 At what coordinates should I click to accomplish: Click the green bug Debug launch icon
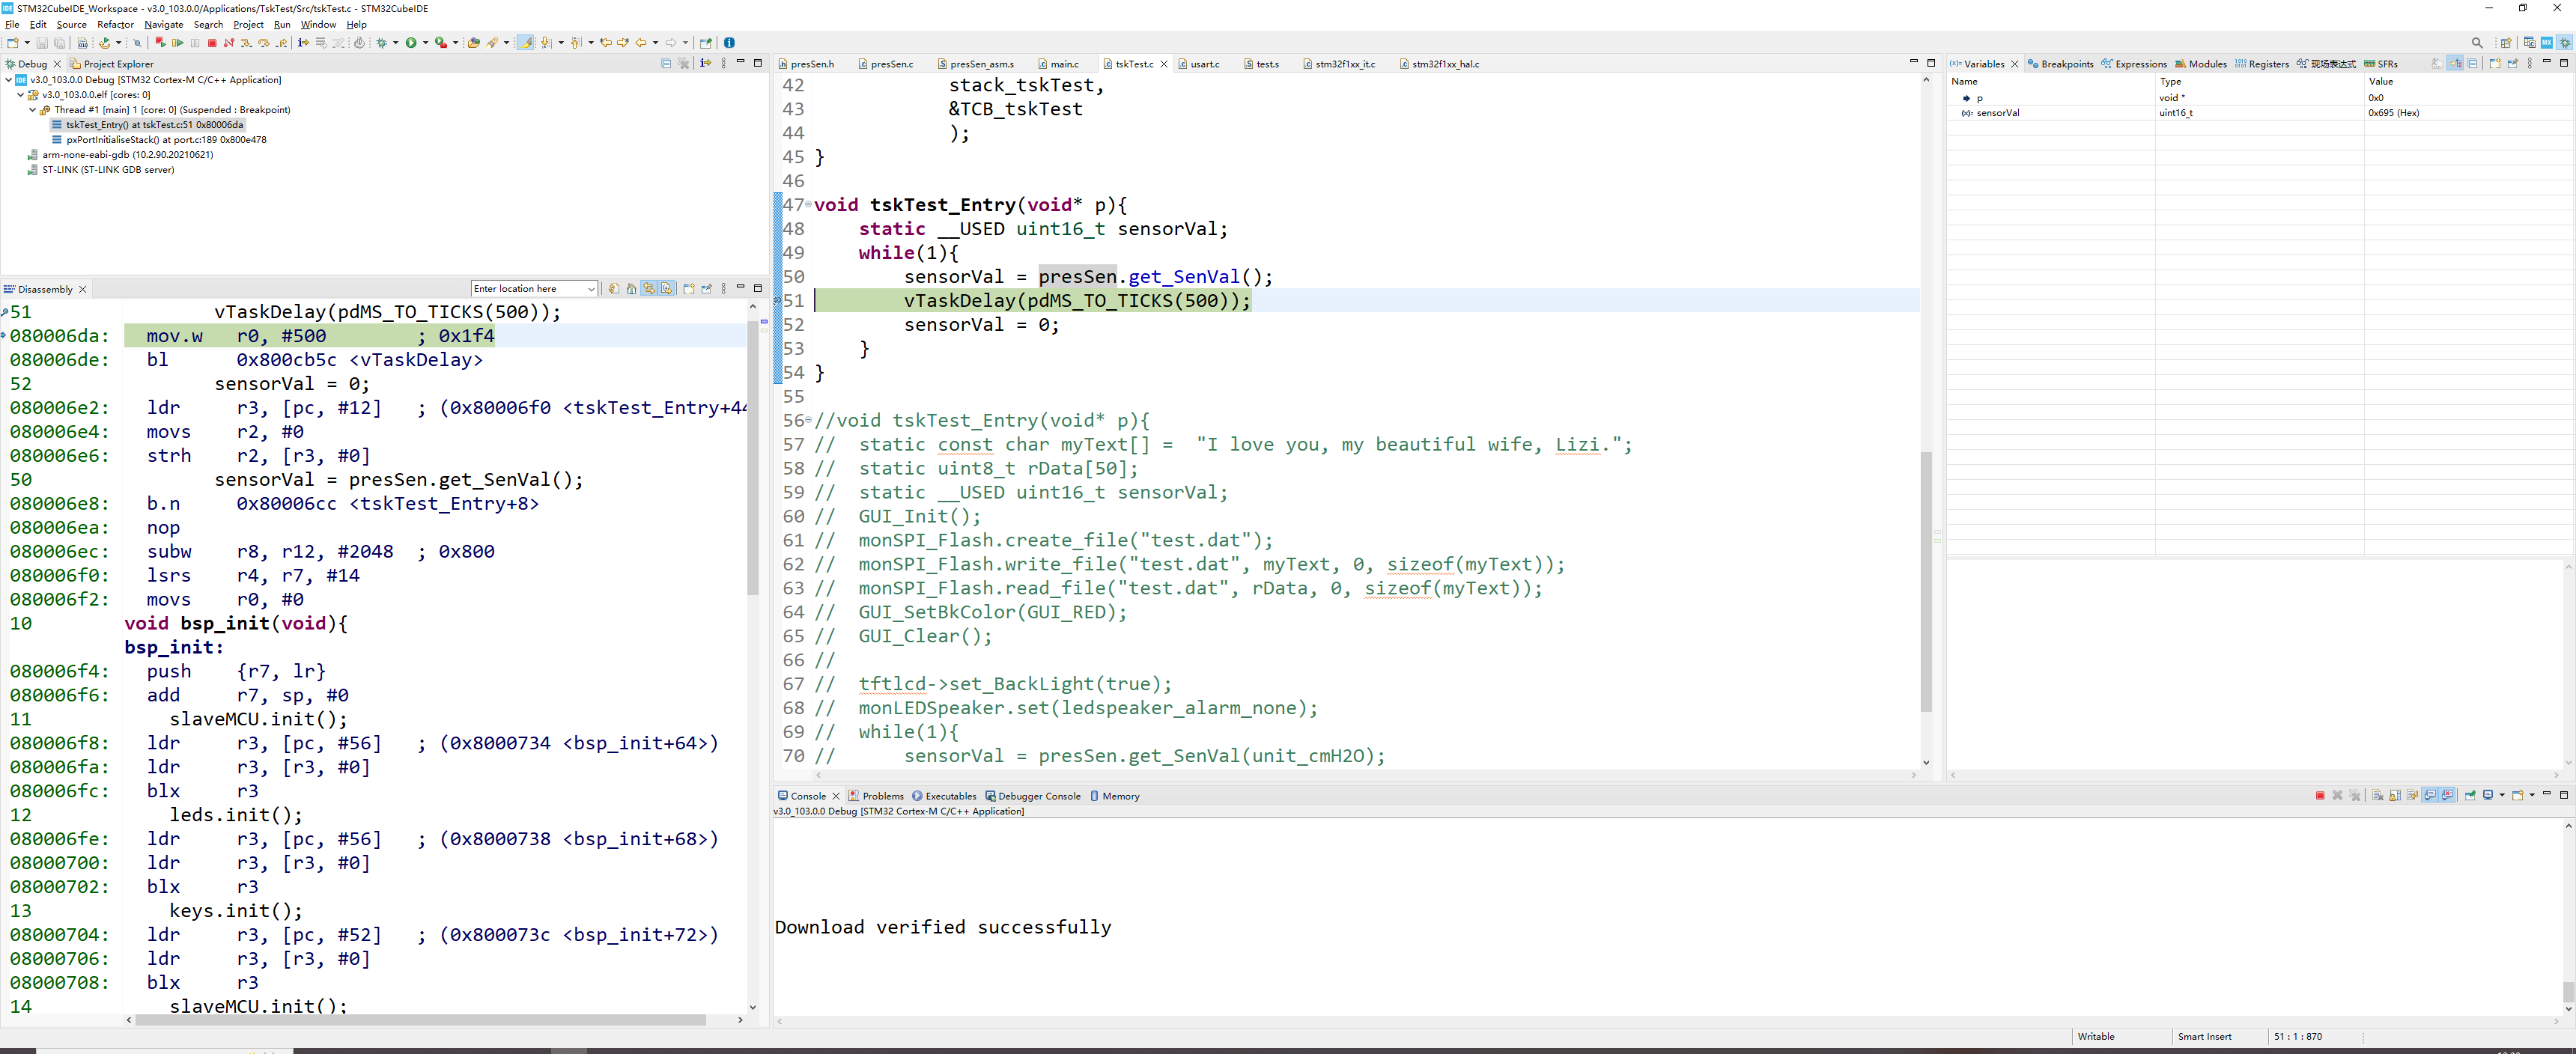[x=382, y=43]
